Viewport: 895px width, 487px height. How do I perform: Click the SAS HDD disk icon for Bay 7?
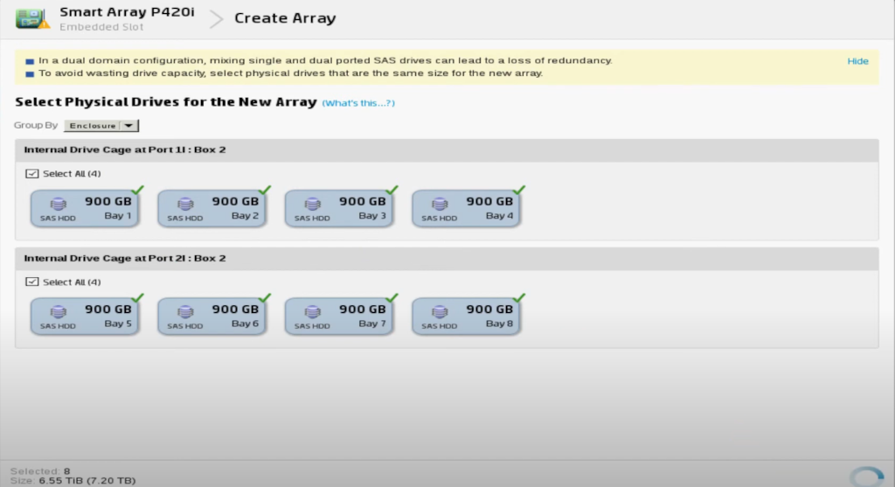point(312,311)
